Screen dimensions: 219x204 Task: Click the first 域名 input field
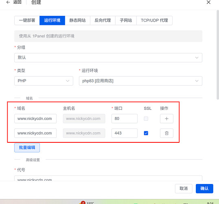click(x=35, y=119)
